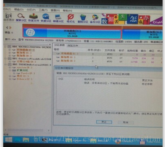This screenshot has height=147, width=165.
Task: Select the 新加卷(H:) row in the partition table
Action: pos(107,61)
